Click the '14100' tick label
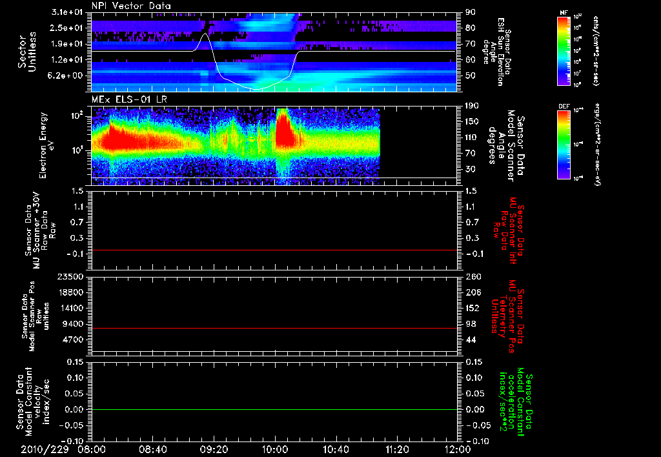Screen dimensions: 661x457 click(x=72, y=308)
